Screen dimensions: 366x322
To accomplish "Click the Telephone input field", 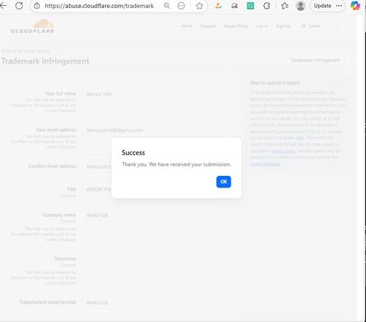I will tap(154, 259).
